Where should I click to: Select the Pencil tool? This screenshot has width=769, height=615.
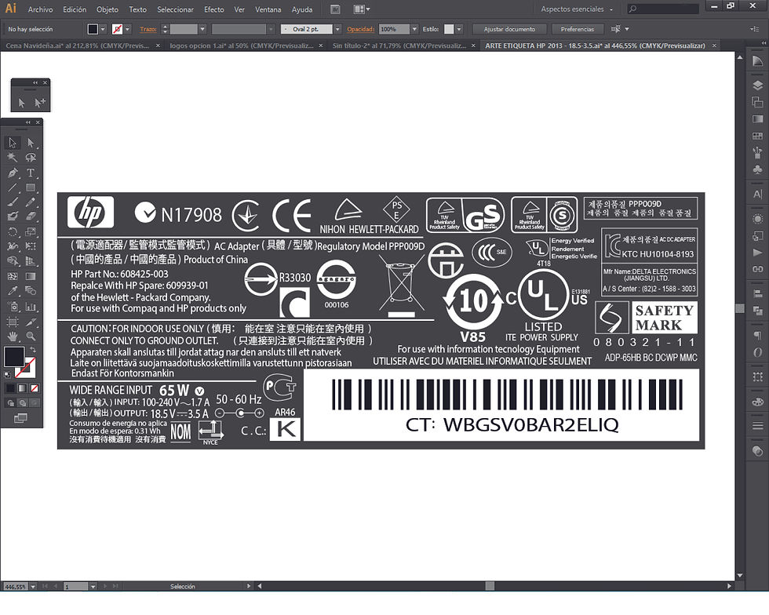pyautogui.click(x=31, y=202)
